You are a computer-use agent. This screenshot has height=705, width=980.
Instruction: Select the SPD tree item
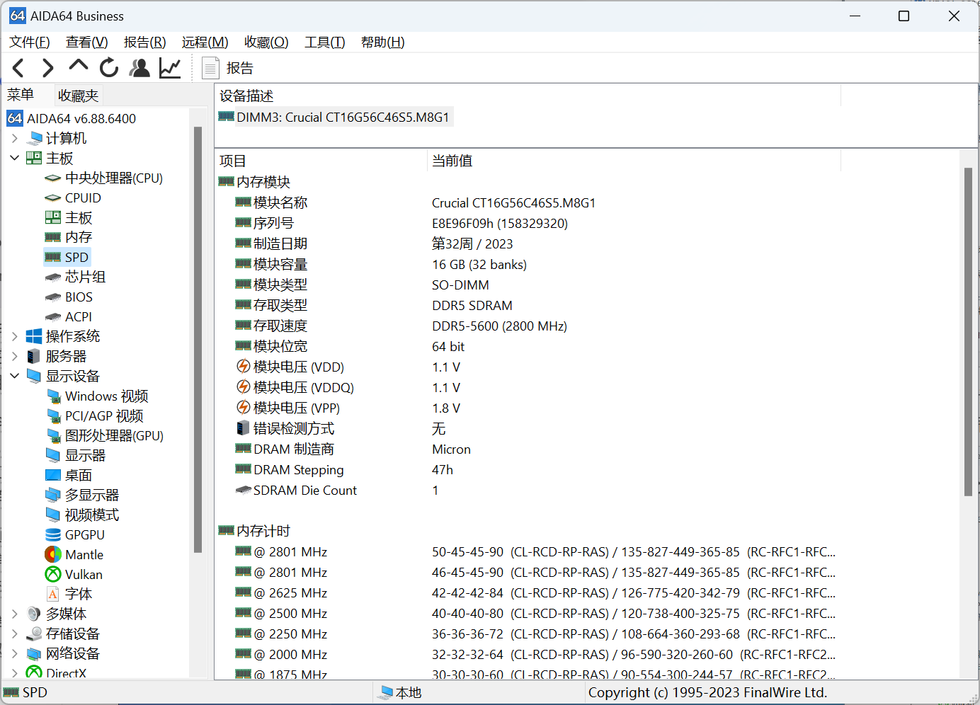pyautogui.click(x=67, y=257)
